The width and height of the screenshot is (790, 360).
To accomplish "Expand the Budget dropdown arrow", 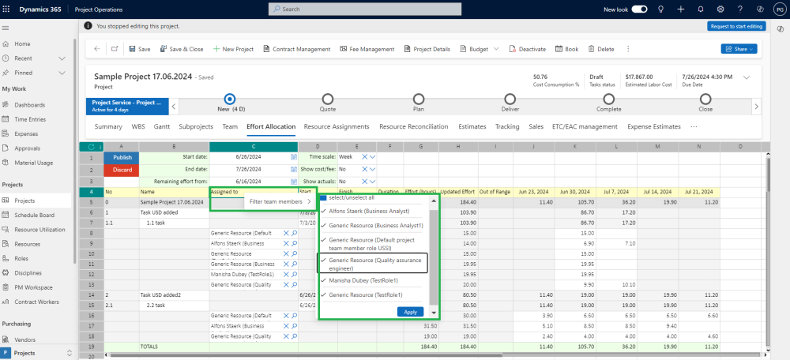I will click(496, 49).
